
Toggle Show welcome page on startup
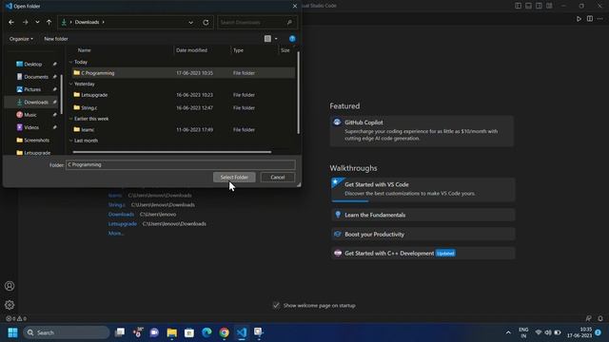point(276,306)
